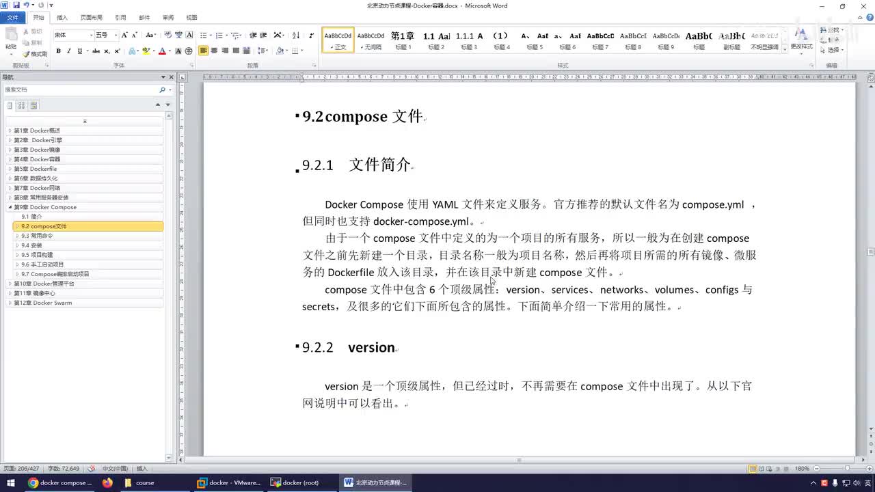The image size is (875, 492).
Task: Switch to the 插入 Insert tab
Action: 62,18
